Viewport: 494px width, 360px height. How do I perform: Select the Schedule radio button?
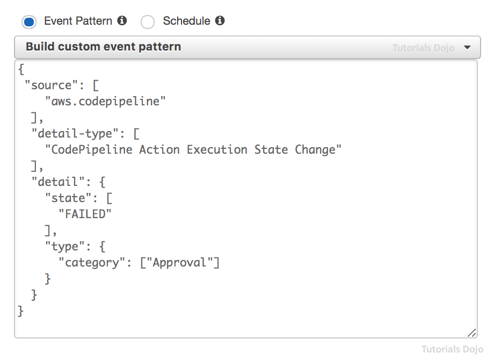pyautogui.click(x=148, y=21)
